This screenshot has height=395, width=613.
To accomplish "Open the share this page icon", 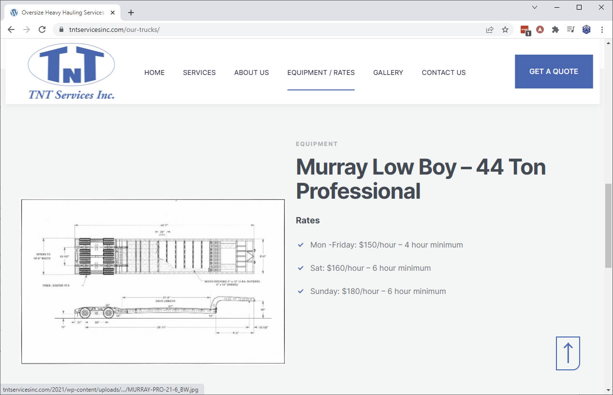I will click(490, 29).
